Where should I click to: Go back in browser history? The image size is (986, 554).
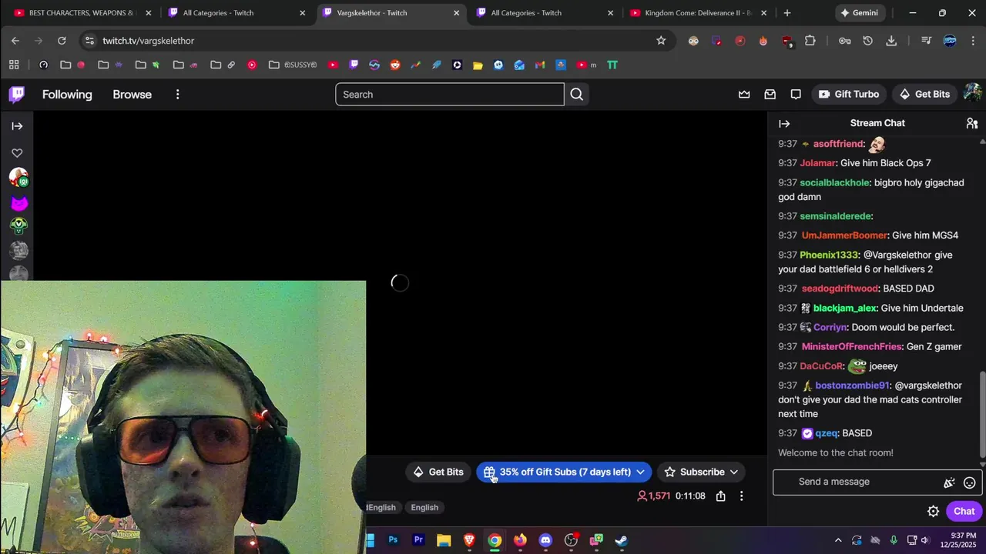[x=15, y=41]
